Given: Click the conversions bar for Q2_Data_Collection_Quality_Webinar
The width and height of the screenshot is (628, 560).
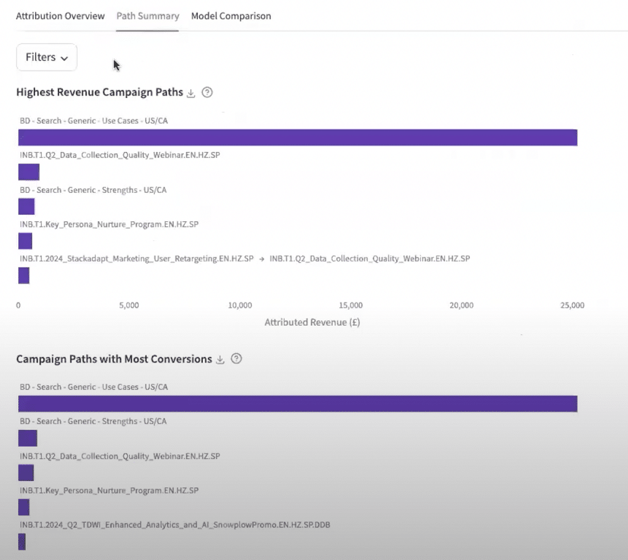Looking at the screenshot, I should tap(26, 473).
